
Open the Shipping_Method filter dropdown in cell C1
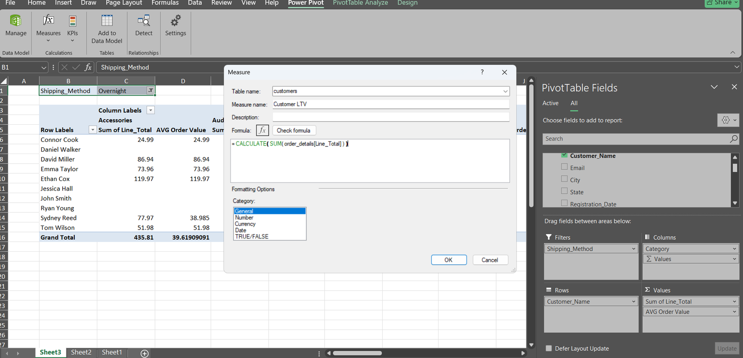pos(150,91)
